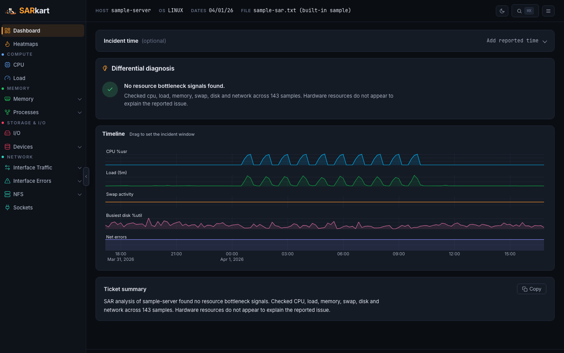564x353 pixels.
Task: Collapse the sidebar with the handle
Action: click(x=86, y=176)
